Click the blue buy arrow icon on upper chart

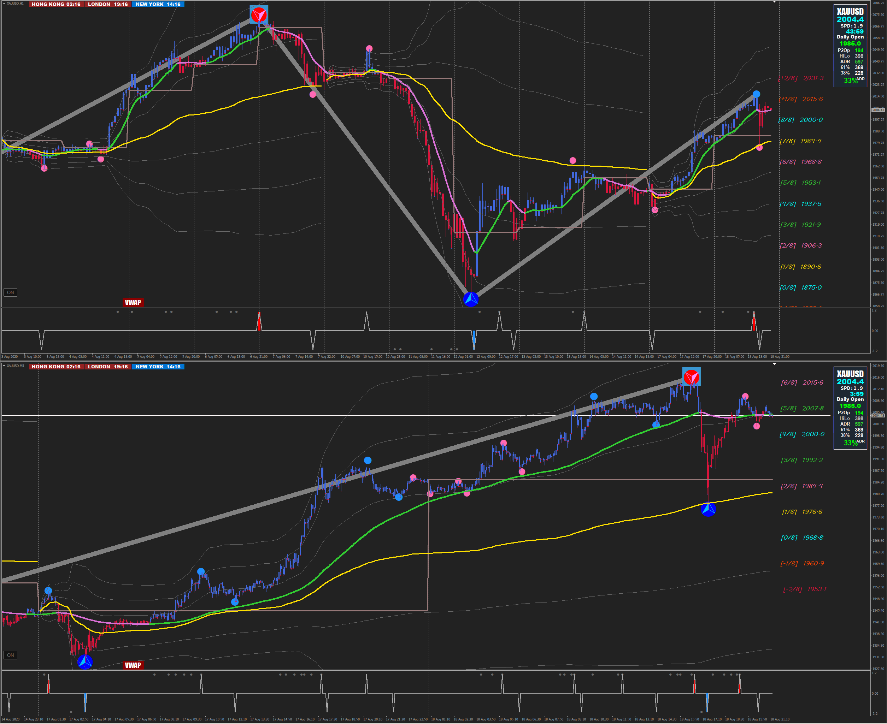coord(471,299)
